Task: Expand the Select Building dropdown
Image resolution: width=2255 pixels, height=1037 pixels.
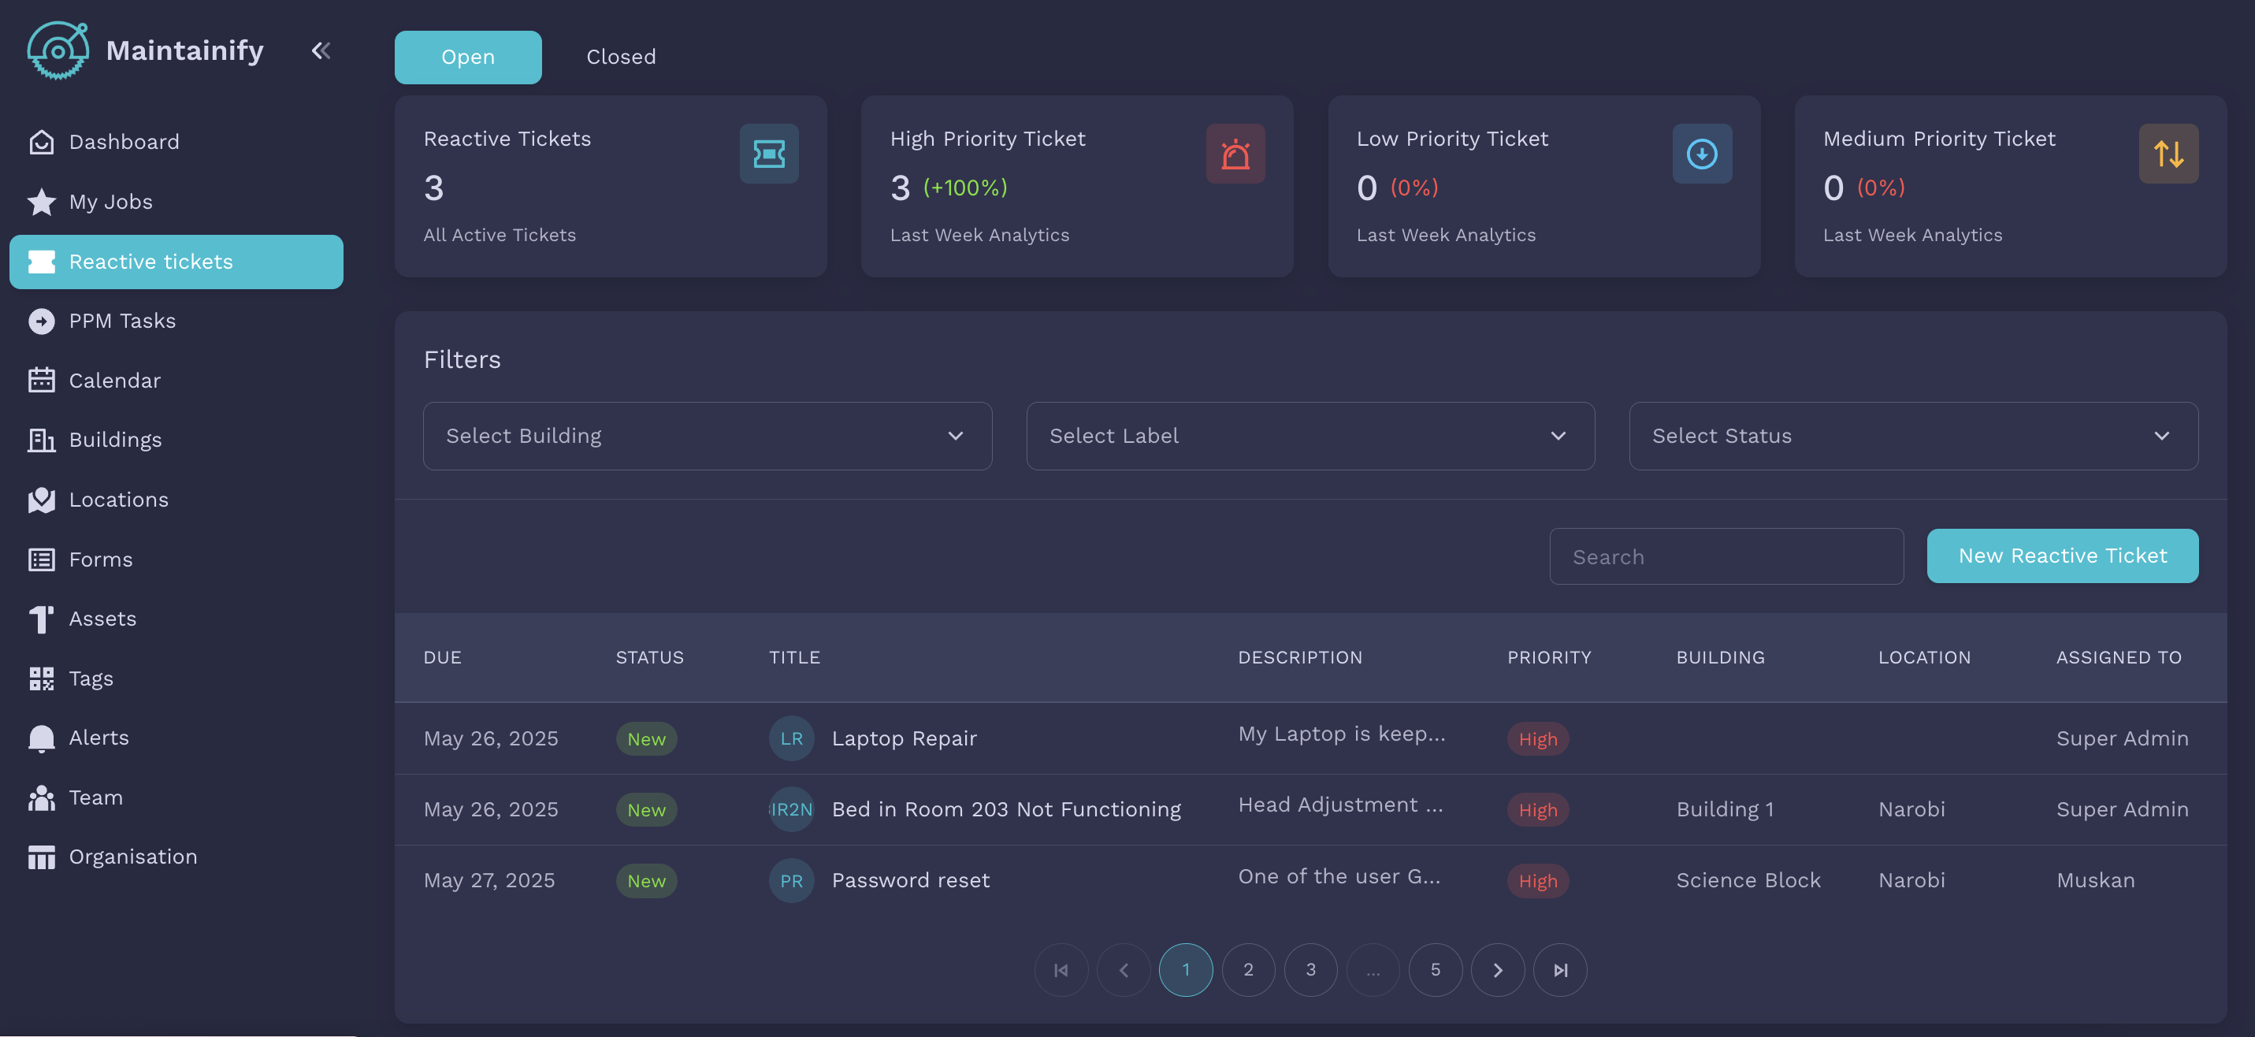Action: [707, 437]
